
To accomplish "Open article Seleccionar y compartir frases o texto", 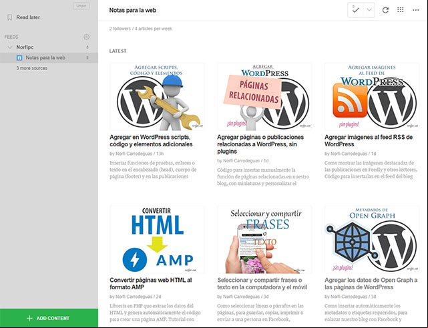I will [x=262, y=283].
